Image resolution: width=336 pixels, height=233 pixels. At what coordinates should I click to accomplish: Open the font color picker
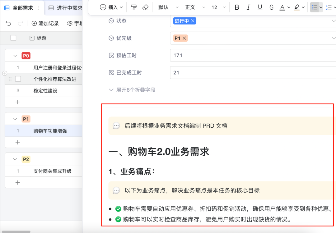[284, 7]
